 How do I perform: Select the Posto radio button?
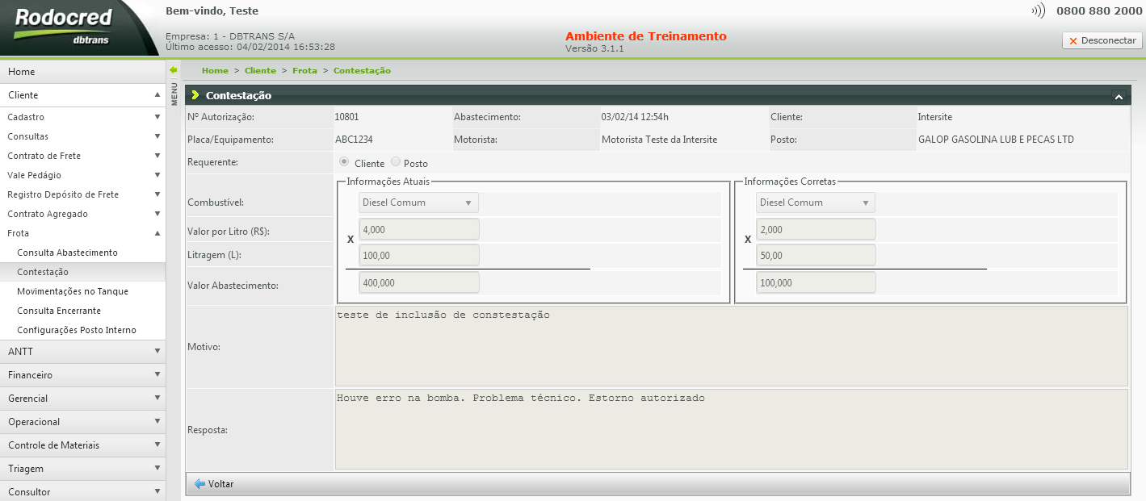(x=396, y=162)
